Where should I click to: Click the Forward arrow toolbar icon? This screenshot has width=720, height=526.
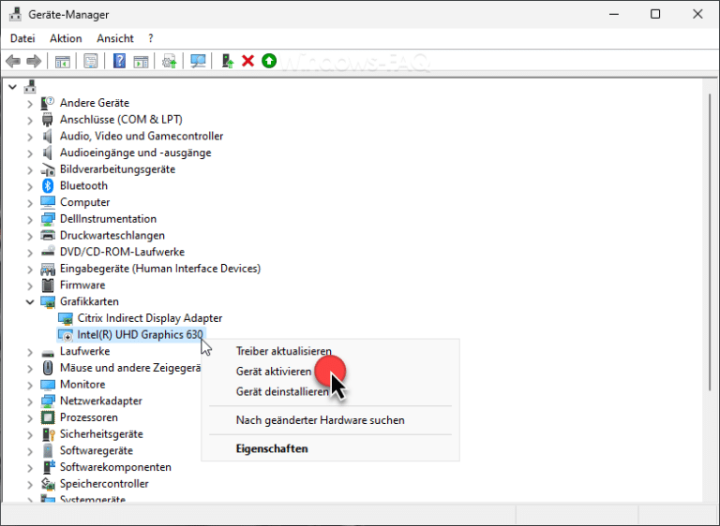pyautogui.click(x=34, y=61)
